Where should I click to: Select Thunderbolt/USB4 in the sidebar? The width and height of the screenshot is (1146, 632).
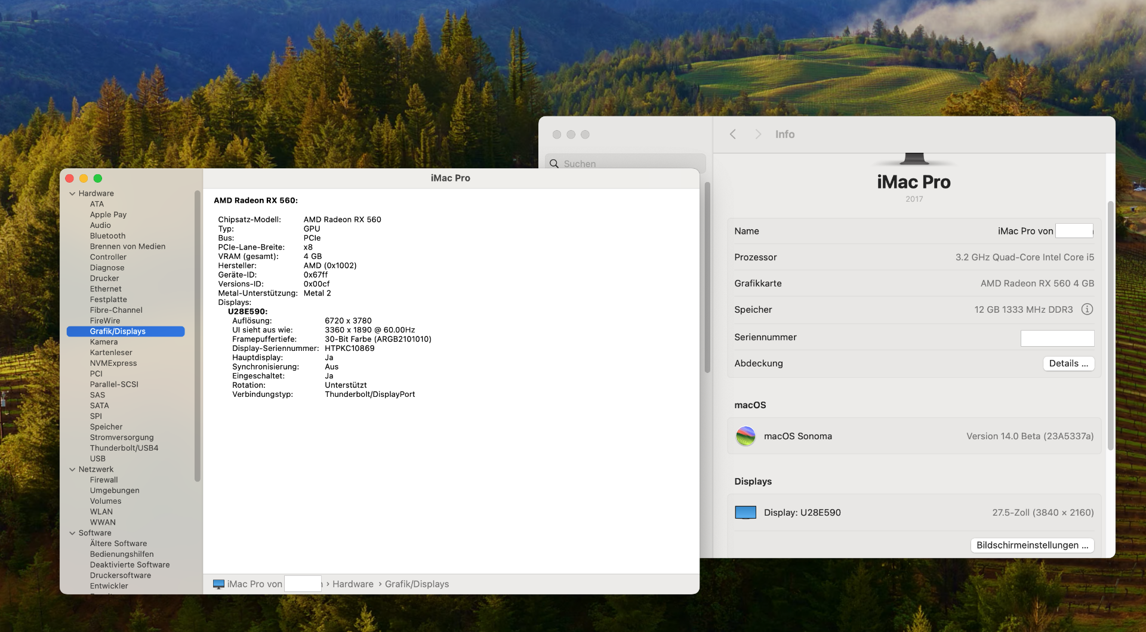pos(124,448)
